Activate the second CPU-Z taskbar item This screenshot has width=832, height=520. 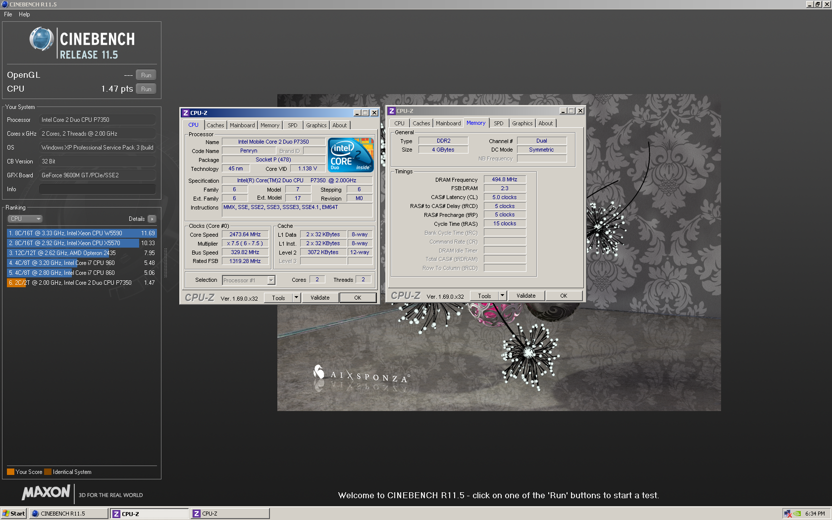tap(230, 514)
